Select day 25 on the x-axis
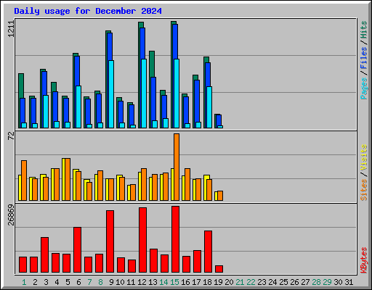372x290 pixels. (x=283, y=282)
